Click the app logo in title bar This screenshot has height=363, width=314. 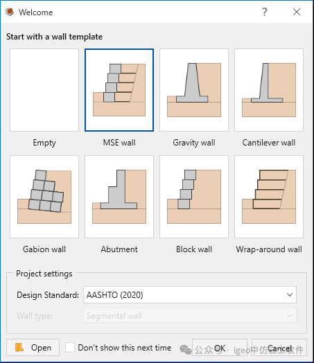point(10,12)
